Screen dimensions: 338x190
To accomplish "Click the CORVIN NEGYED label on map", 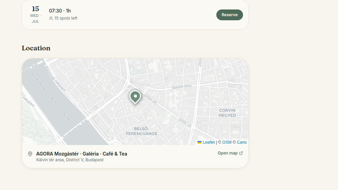I will 227,113.
